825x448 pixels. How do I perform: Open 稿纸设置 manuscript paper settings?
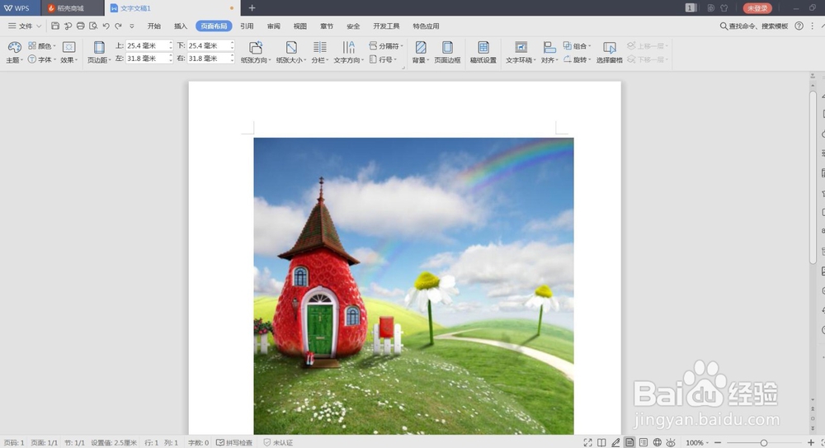(483, 53)
